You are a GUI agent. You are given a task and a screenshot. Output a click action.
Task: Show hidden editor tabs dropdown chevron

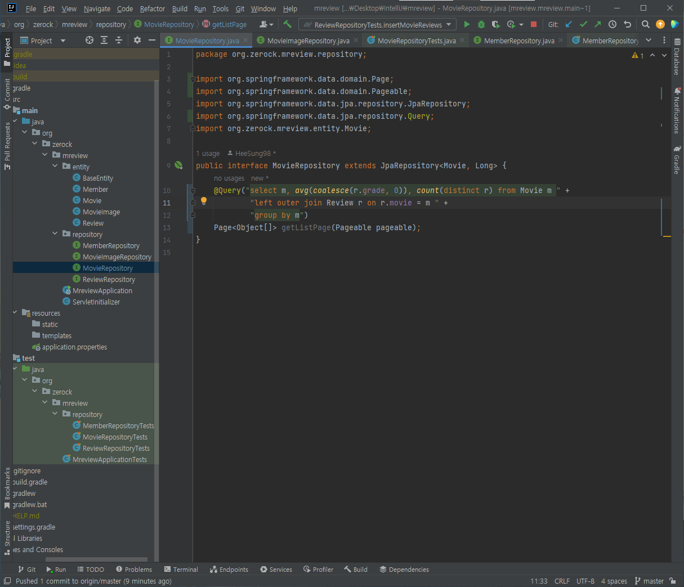[649, 40]
